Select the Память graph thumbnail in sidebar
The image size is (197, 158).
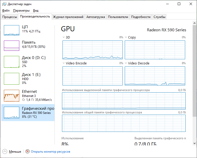pos(12,46)
